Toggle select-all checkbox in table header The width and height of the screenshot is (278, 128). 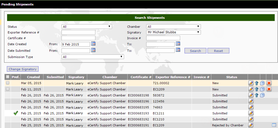(x=8, y=77)
